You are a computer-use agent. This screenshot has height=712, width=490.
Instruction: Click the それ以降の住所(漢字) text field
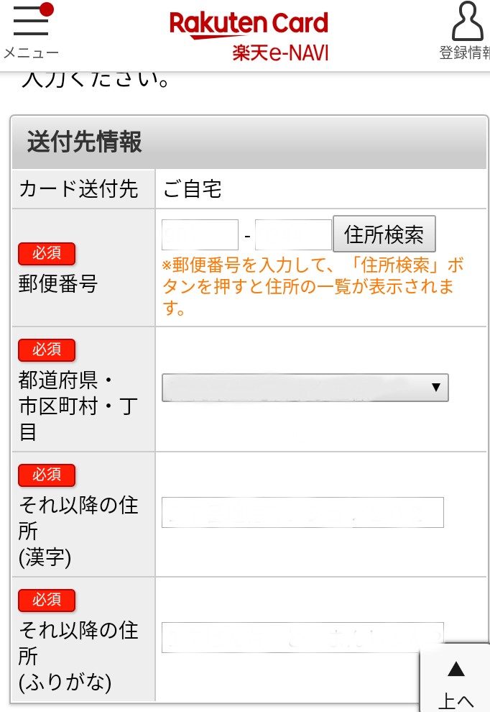click(302, 512)
